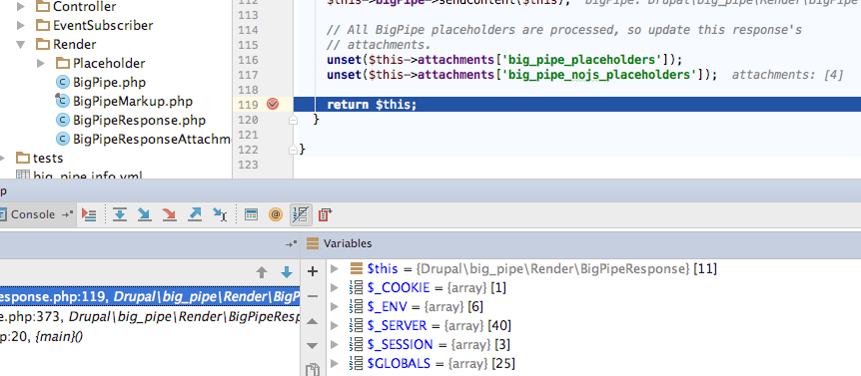This screenshot has height=376, width=861.
Task: Open BigPipe.php in project tree
Action: (109, 82)
